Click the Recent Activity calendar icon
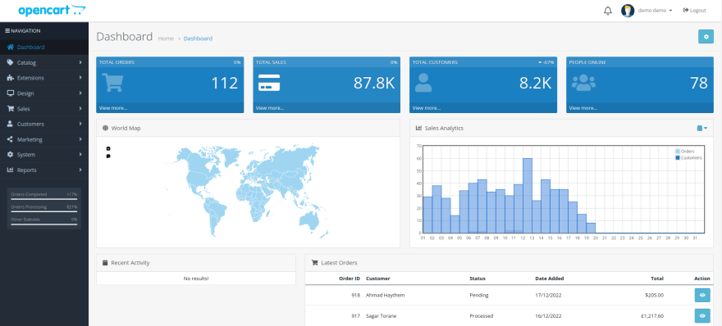This screenshot has width=722, height=326. pos(106,263)
